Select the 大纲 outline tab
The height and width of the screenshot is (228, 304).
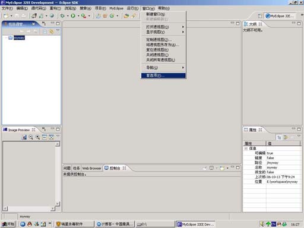pos(253,24)
